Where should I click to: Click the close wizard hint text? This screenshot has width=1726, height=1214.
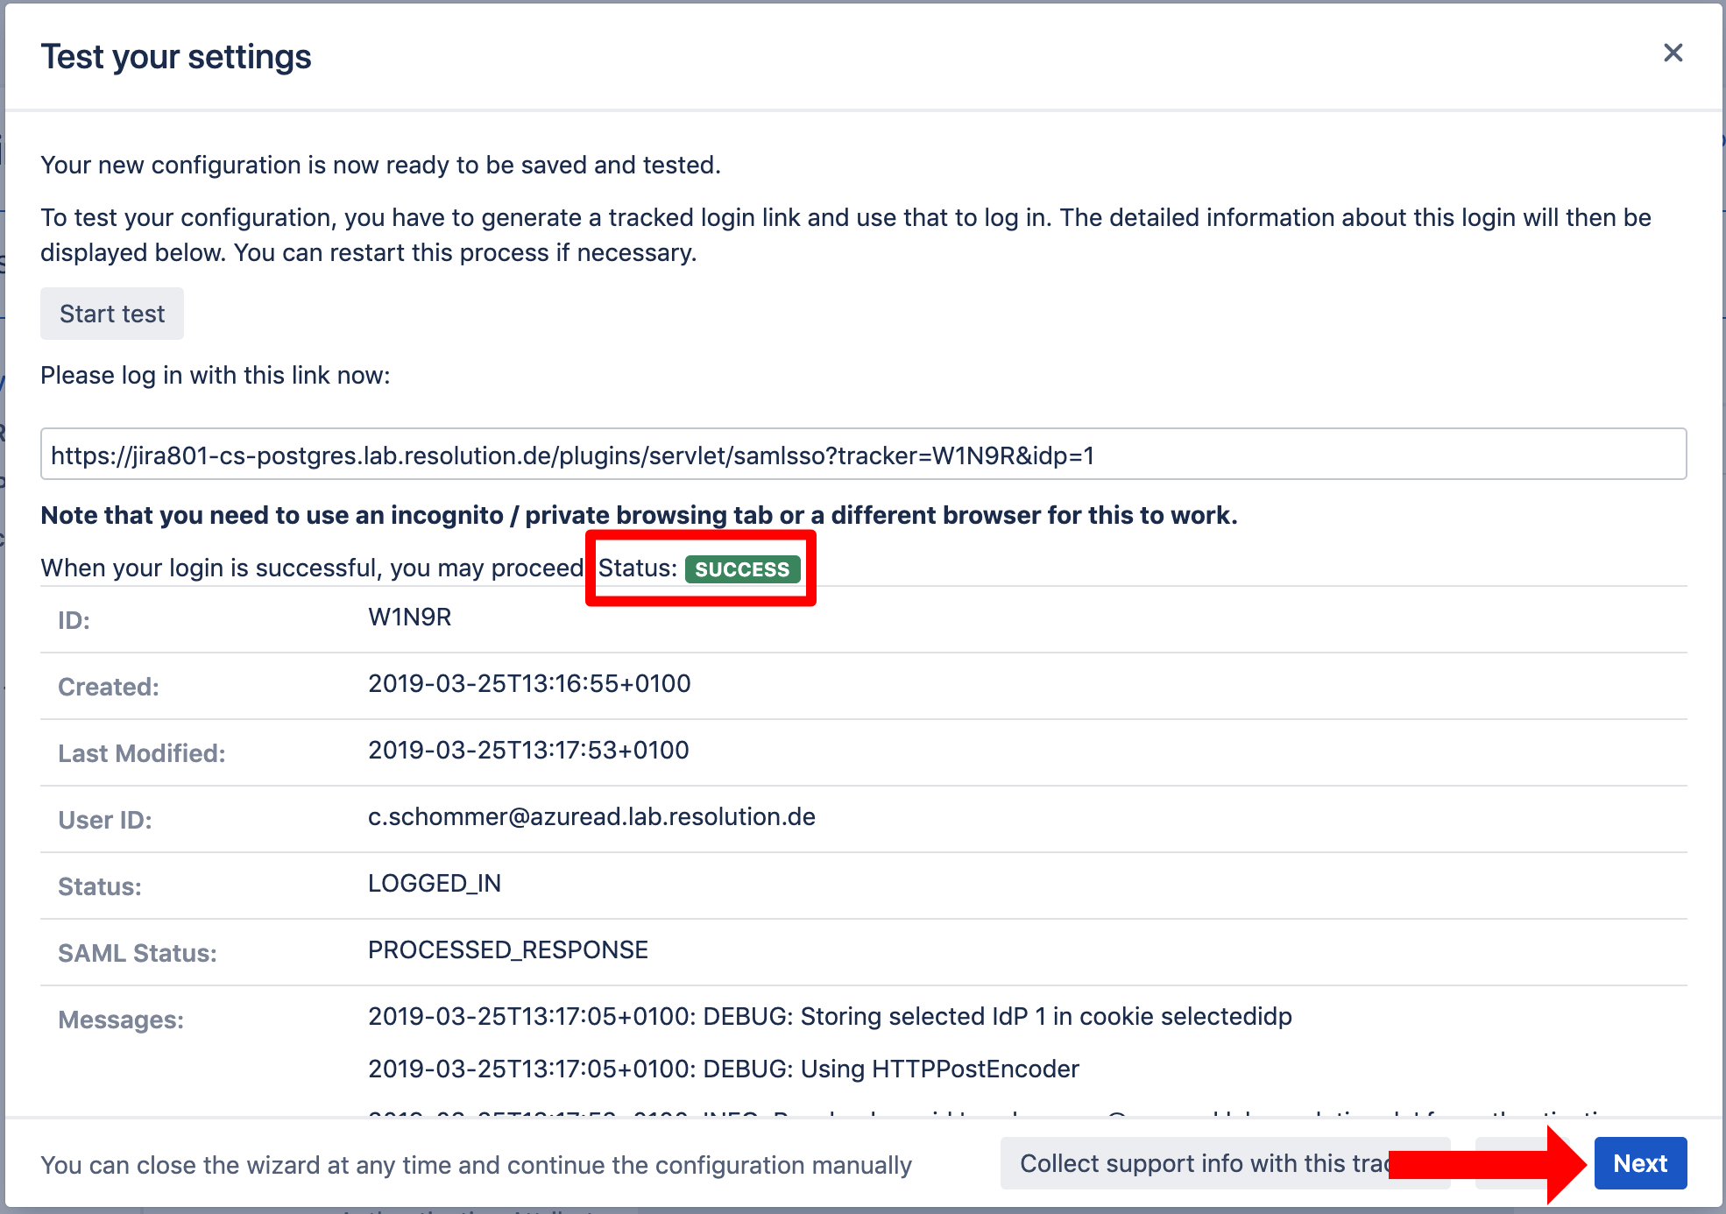[x=476, y=1166]
